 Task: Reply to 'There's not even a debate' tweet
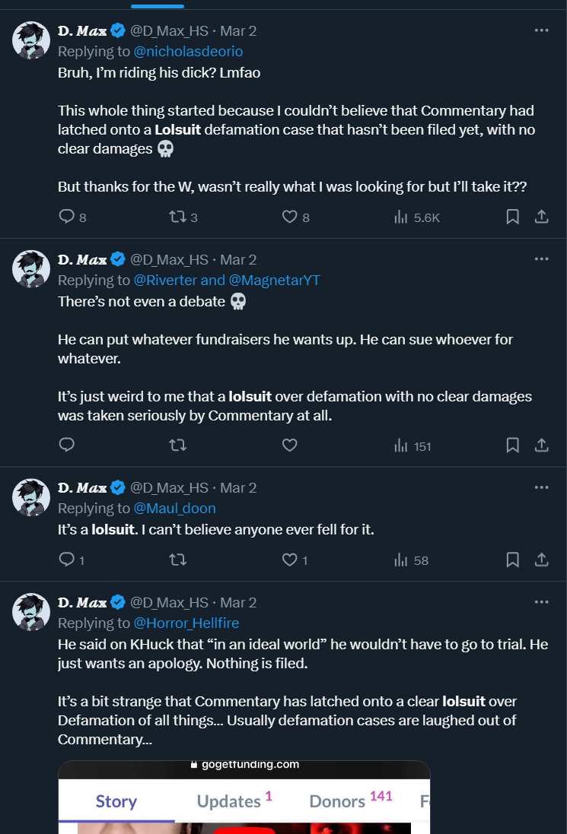click(66, 445)
